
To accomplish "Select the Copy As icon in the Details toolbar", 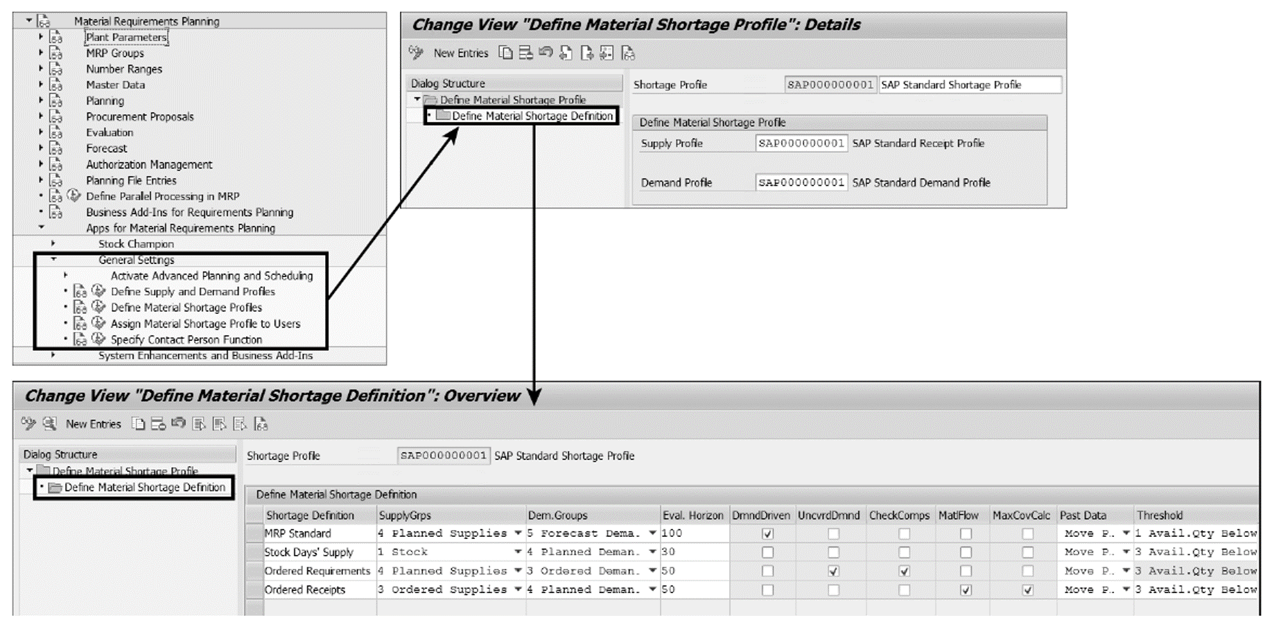I will pos(506,53).
